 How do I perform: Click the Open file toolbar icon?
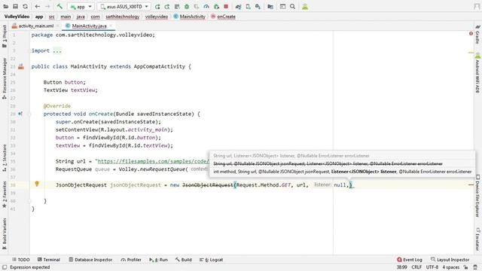point(6,7)
